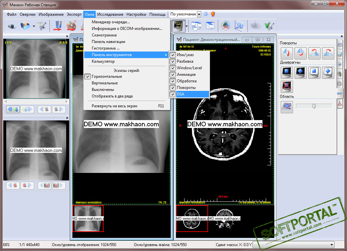Image resolution: width=347 pixels, height=251 pixels.
Task: Click the Область region selection icon
Action: (287, 107)
